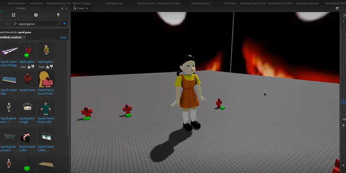Close the Place1 tab
Image resolution: width=346 pixels, height=173 pixels.
coord(87,8)
